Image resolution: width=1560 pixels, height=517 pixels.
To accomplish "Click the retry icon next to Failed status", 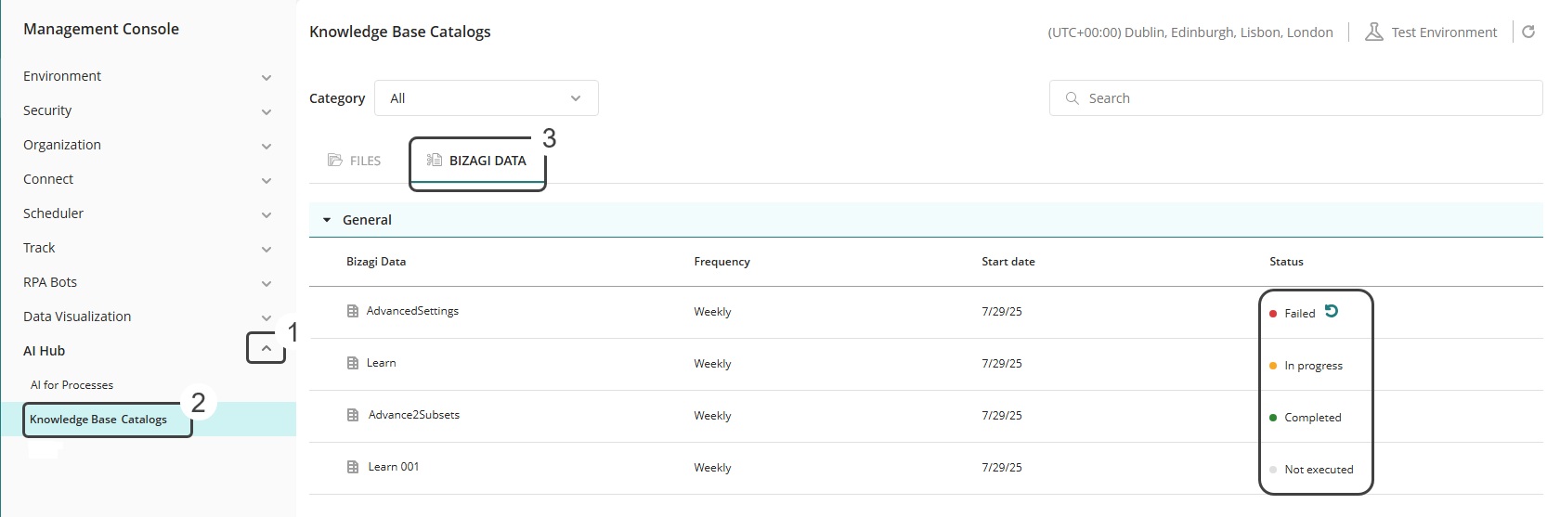I will (x=1332, y=312).
